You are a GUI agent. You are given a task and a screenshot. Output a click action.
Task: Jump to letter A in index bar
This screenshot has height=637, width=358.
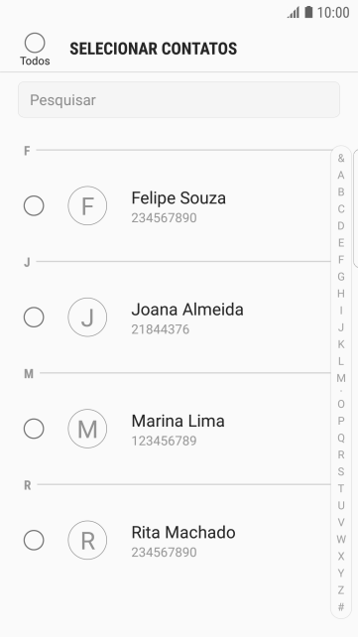pyautogui.click(x=341, y=175)
